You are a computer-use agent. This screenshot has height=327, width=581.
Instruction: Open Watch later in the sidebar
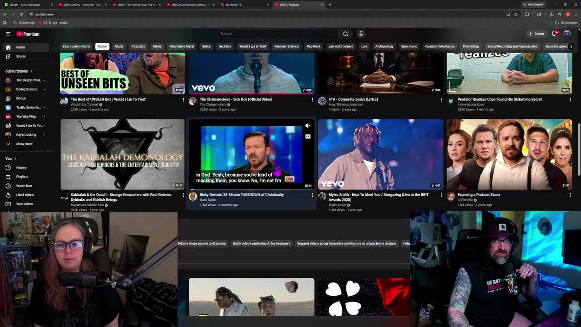pyautogui.click(x=24, y=186)
